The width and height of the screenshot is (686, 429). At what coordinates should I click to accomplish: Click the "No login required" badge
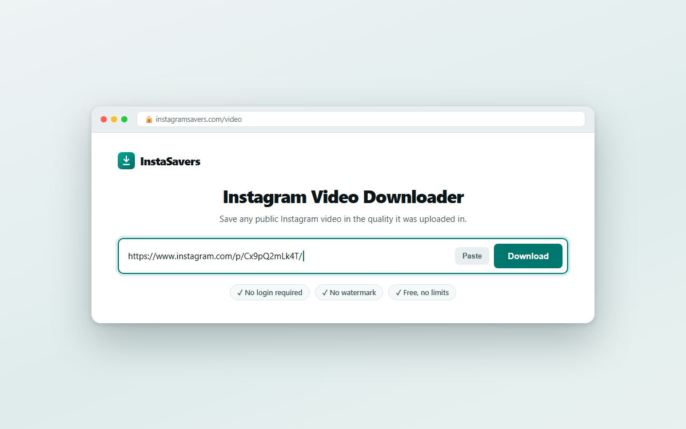tap(270, 292)
